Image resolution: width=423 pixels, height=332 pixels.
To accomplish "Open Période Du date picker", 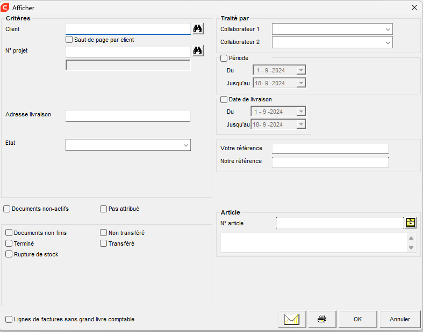I will [x=301, y=70].
